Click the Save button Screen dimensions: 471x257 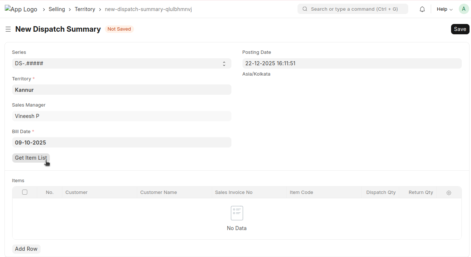[460, 29]
